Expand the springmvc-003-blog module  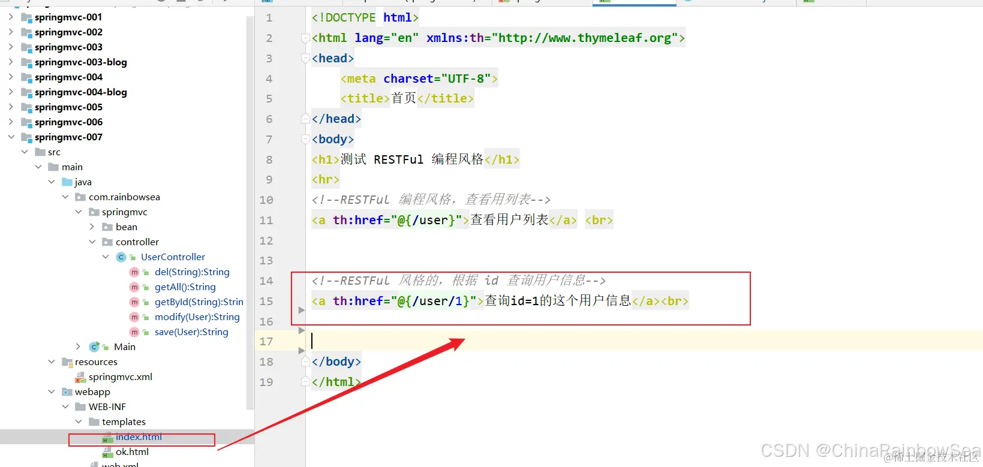pyautogui.click(x=11, y=62)
